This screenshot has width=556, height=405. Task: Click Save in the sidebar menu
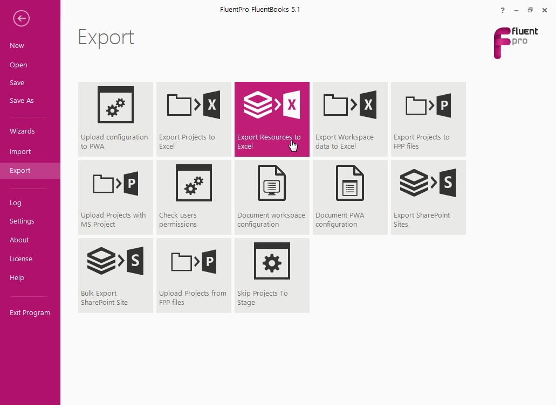pyautogui.click(x=17, y=83)
